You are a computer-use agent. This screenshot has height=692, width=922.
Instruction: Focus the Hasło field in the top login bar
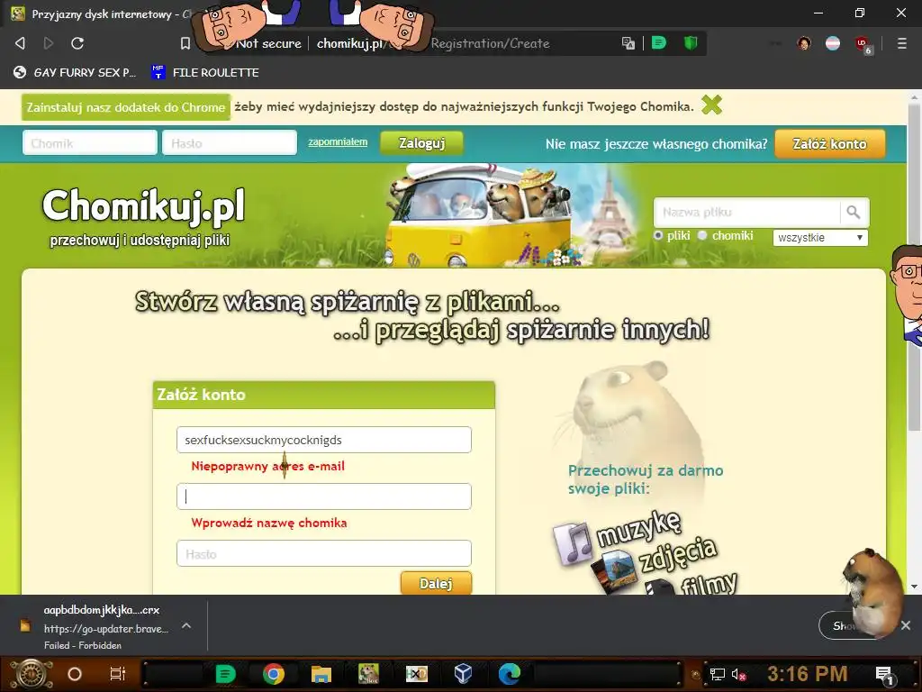(x=230, y=143)
